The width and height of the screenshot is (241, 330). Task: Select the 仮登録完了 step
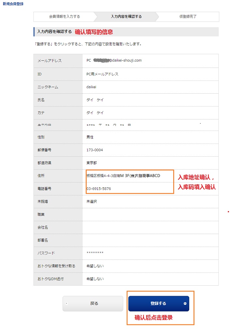click(x=188, y=17)
